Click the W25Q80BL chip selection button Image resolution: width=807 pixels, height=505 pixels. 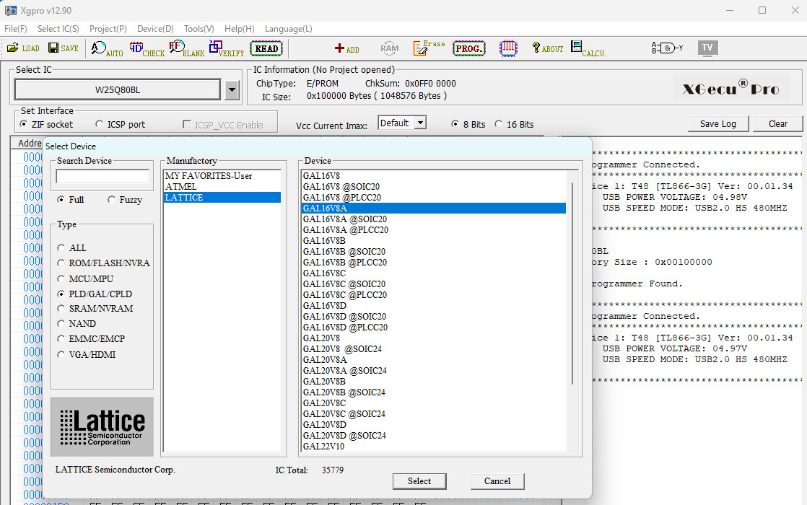point(118,90)
